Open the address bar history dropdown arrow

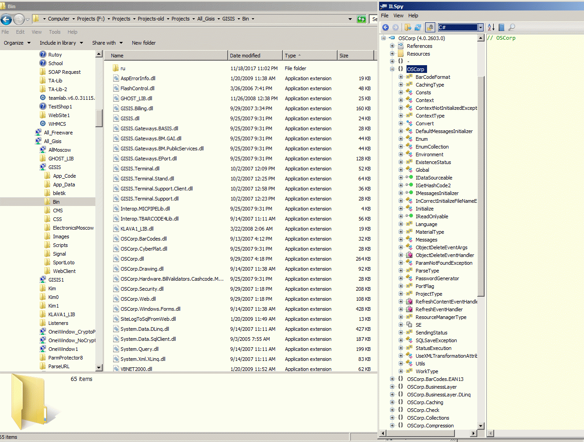pos(350,19)
